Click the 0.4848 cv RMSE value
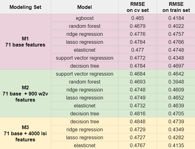This screenshot has width=195, height=149. coord(138,121)
